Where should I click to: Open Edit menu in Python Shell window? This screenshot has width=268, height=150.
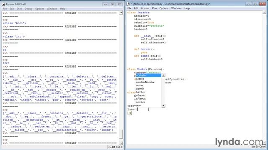coord(12,9)
